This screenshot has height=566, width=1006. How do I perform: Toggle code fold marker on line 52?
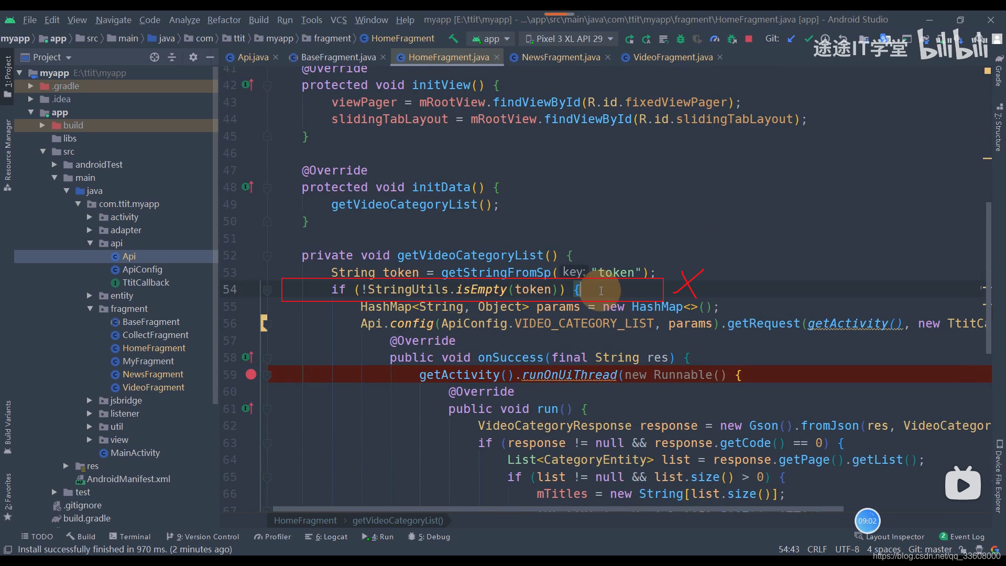(267, 256)
